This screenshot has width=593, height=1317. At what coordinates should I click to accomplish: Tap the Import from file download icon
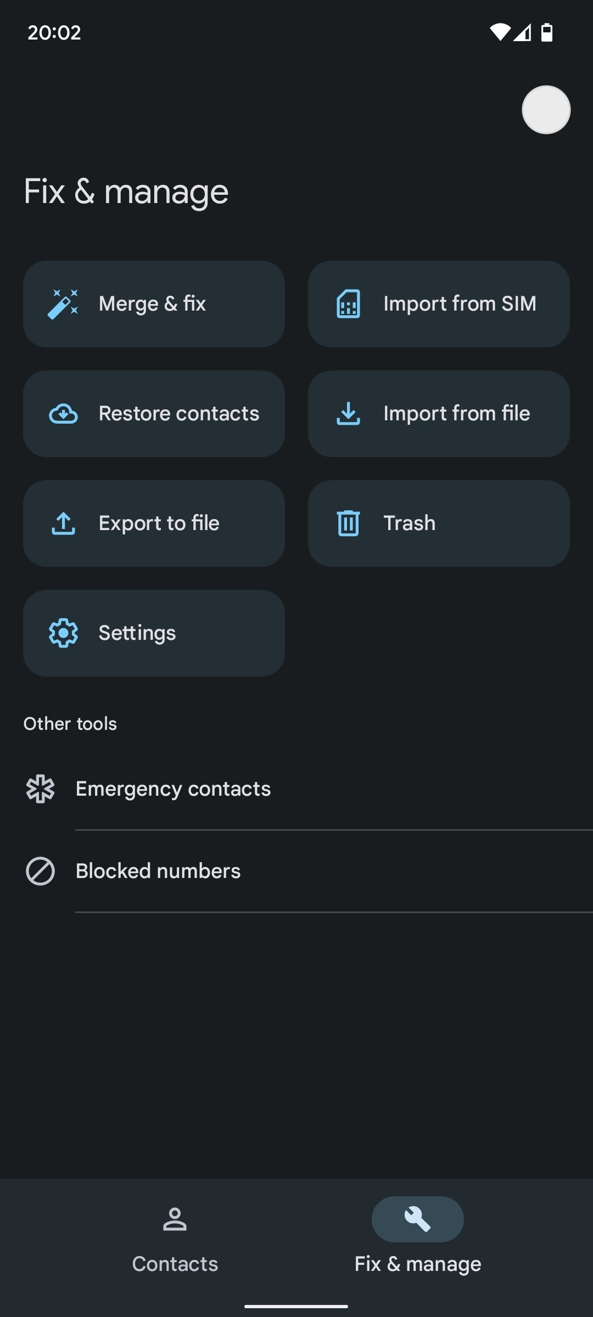point(348,414)
